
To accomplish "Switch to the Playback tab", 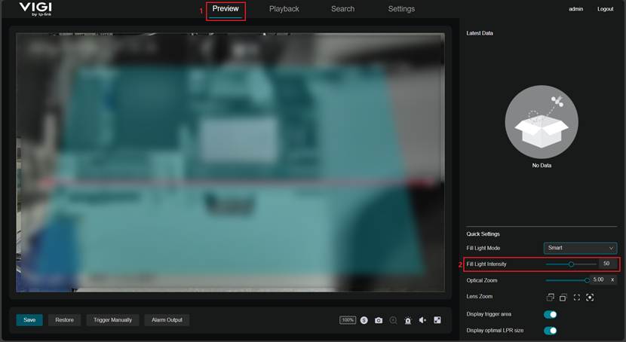I will coord(284,9).
